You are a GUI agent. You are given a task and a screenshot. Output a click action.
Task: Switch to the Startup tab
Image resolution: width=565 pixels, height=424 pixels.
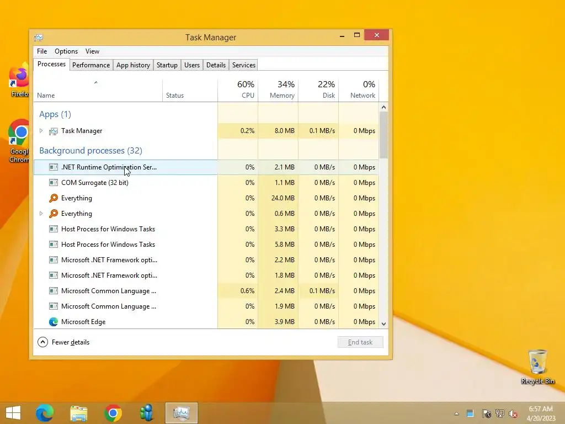coord(167,65)
